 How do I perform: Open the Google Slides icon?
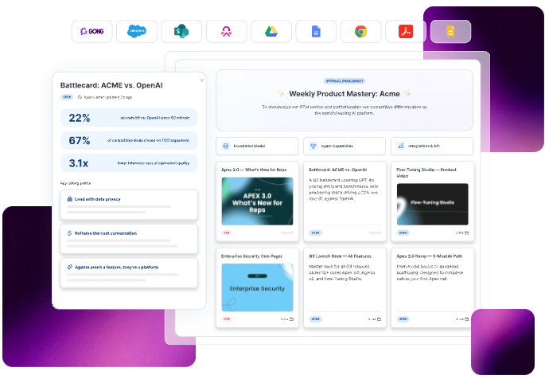click(x=450, y=31)
